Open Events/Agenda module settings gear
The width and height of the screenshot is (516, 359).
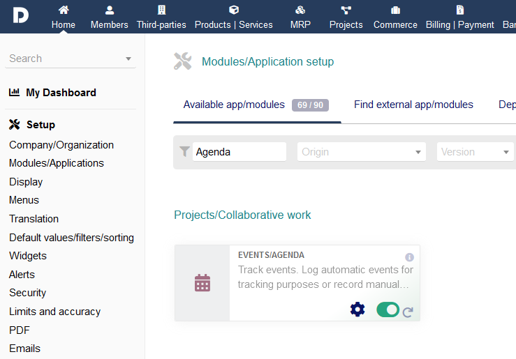[x=357, y=310]
